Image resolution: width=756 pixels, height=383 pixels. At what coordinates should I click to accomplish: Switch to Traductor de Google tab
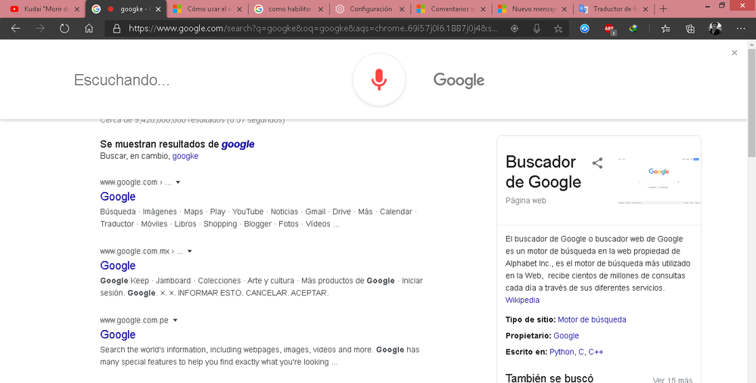click(614, 8)
